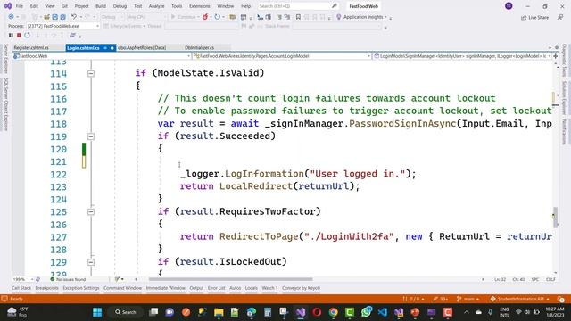
Task: Click the git branch main indicator
Action: click(468, 299)
